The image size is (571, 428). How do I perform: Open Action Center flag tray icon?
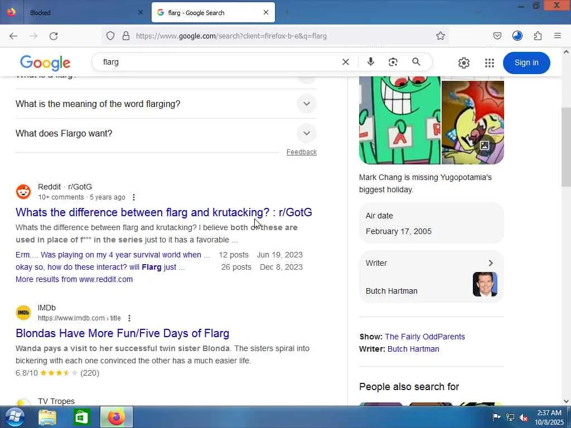tap(496, 417)
